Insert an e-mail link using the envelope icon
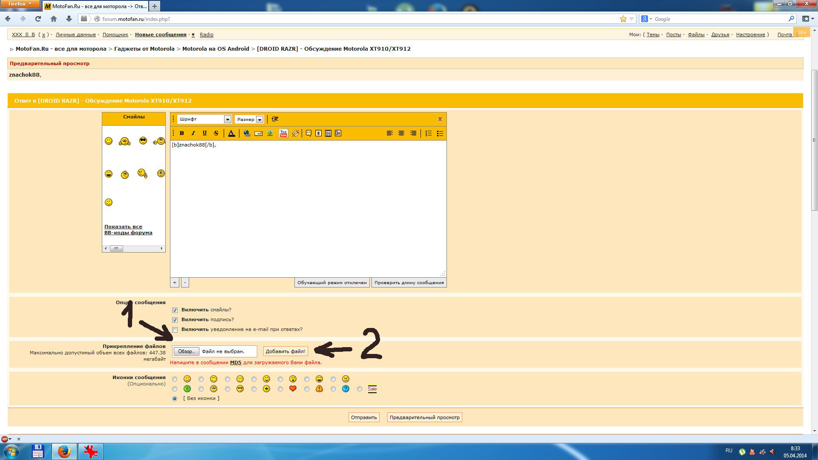Image resolution: width=818 pixels, height=460 pixels. (258, 133)
